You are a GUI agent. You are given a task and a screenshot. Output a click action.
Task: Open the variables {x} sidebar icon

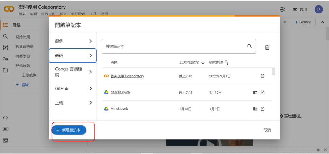5,47
